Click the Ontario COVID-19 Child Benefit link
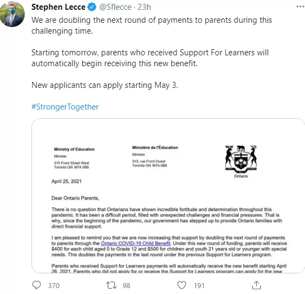 [135, 243]
